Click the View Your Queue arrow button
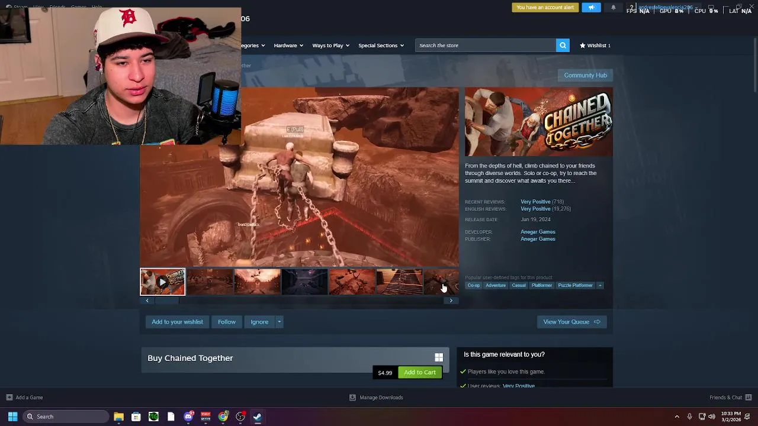 click(x=571, y=322)
